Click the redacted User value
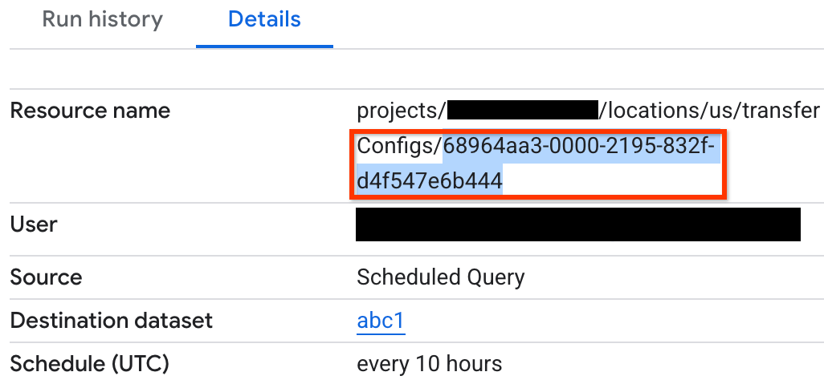The height and width of the screenshot is (380, 824). point(578,224)
